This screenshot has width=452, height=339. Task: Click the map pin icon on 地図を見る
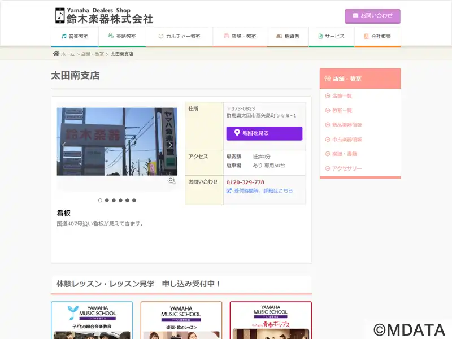pyautogui.click(x=237, y=133)
